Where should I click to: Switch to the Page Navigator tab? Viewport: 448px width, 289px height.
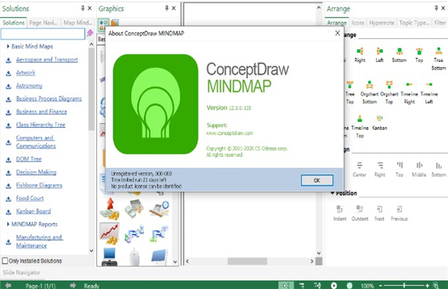point(43,22)
